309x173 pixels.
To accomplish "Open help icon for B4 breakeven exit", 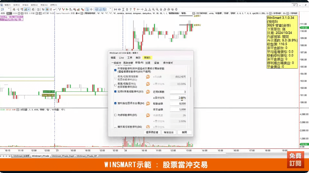I will point(148,103).
